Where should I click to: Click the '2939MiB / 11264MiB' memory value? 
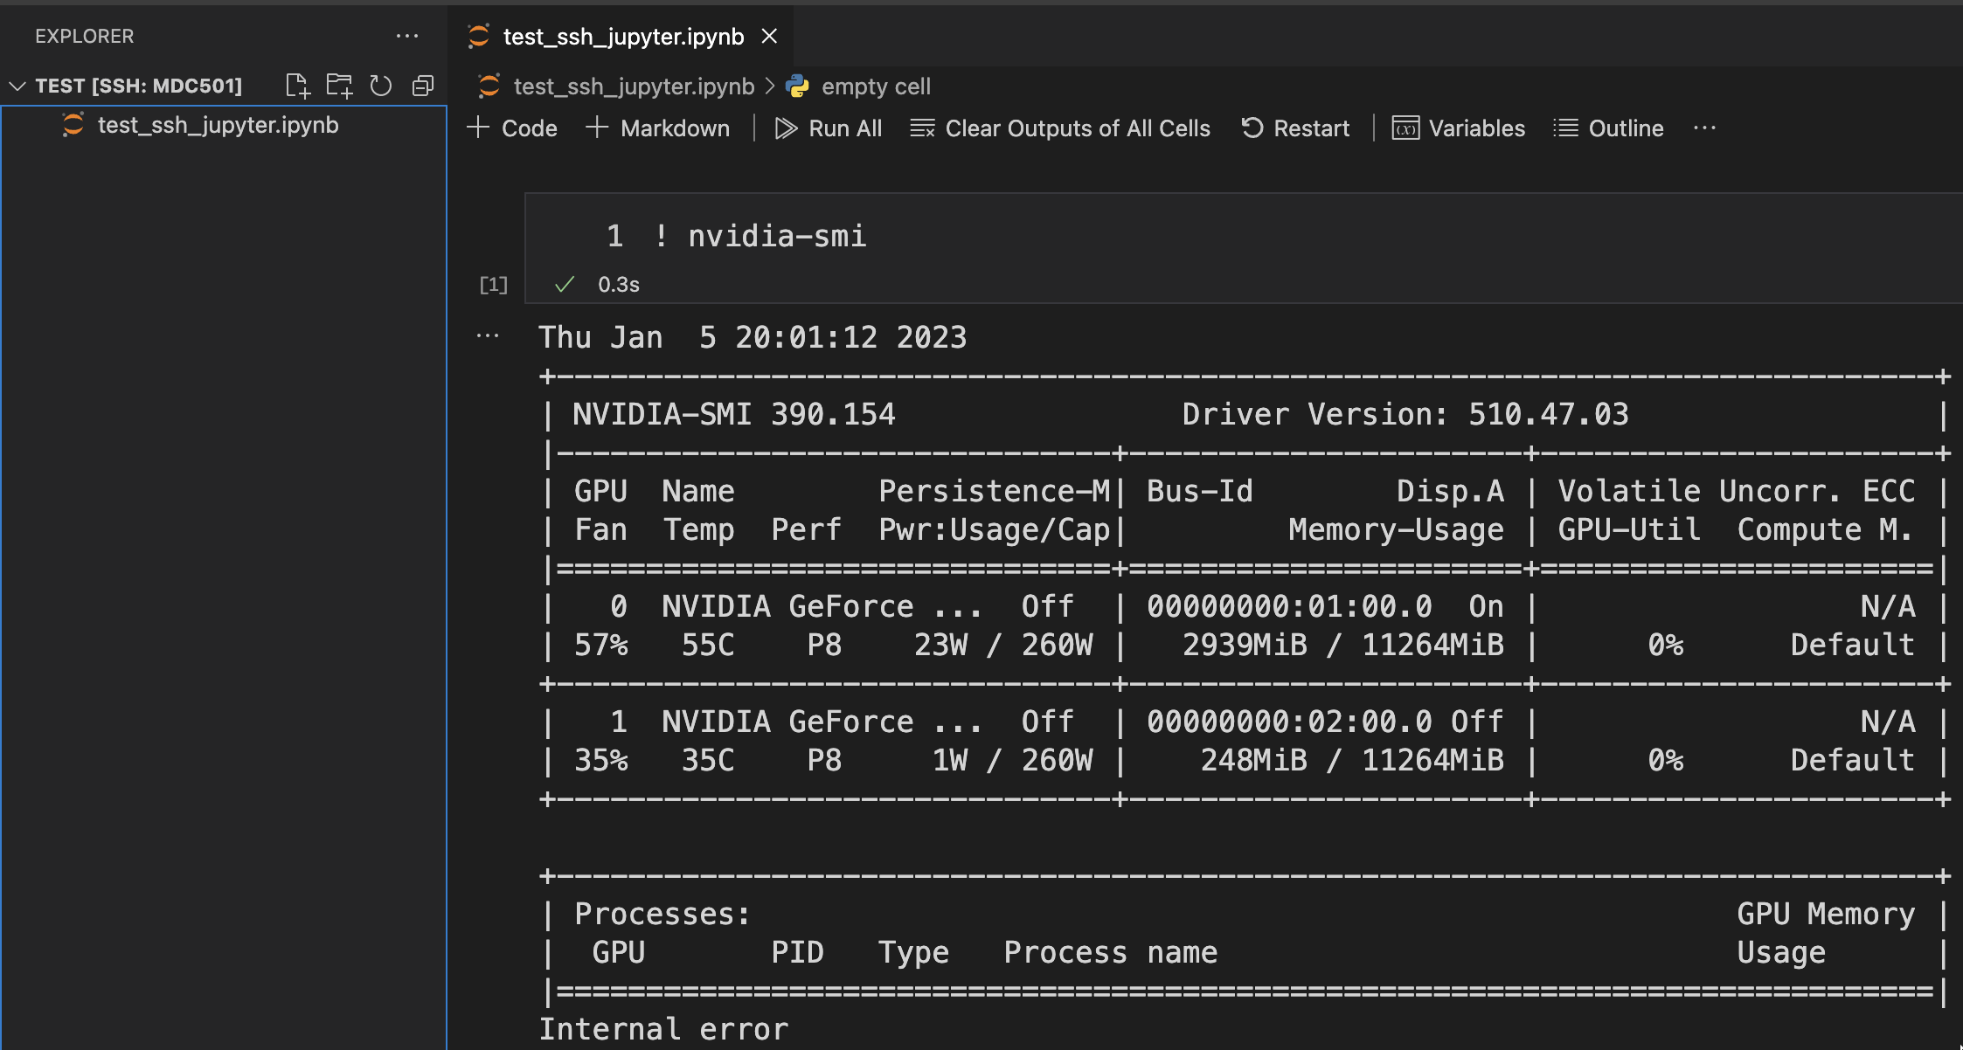pyautogui.click(x=1343, y=645)
